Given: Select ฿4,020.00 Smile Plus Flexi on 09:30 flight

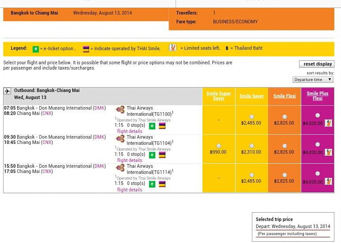Looking at the screenshot, I should click(318, 144).
